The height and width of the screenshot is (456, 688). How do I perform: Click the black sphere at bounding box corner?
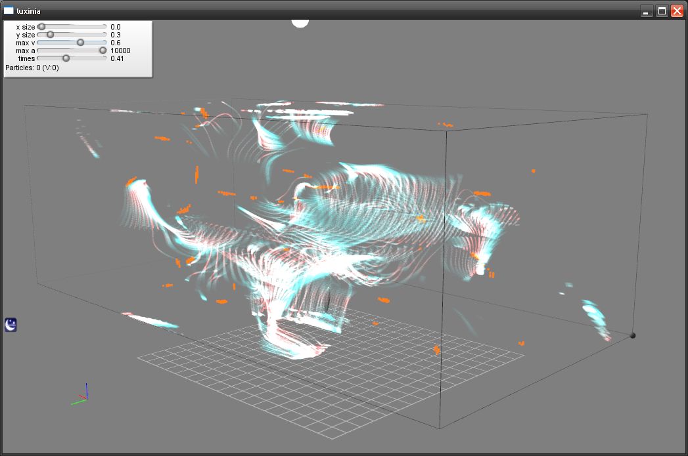(633, 335)
